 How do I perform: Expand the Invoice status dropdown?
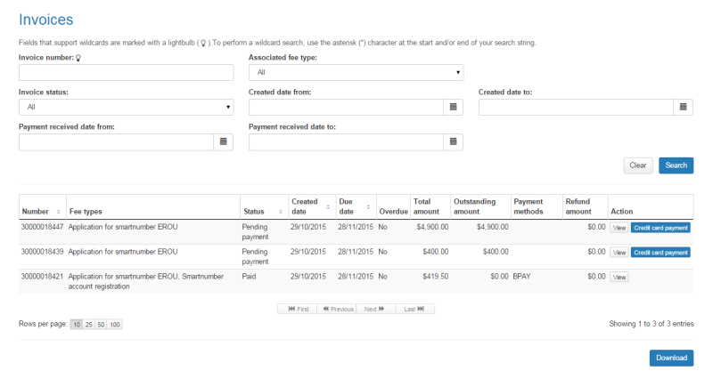tap(126, 107)
